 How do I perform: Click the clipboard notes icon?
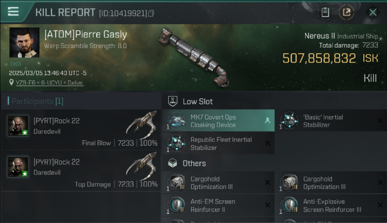tap(325, 12)
